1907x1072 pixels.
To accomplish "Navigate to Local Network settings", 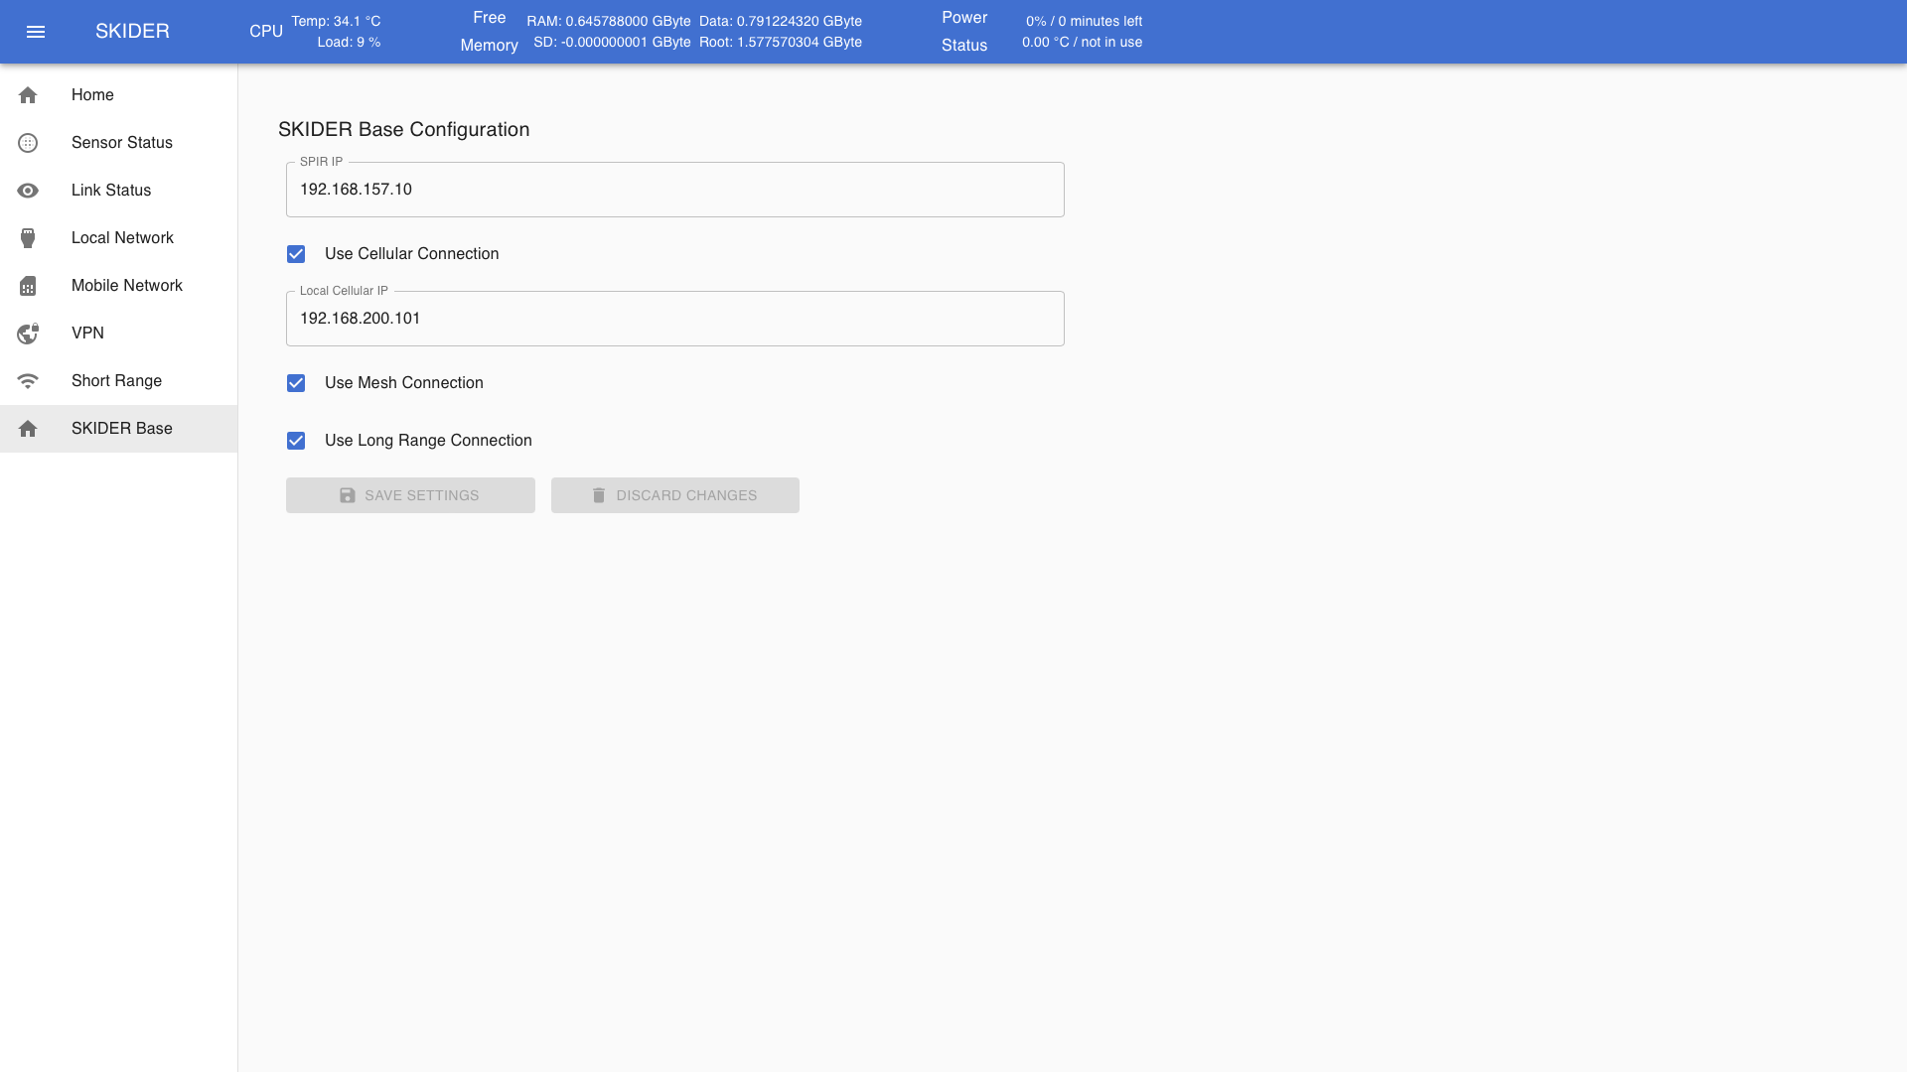I will [x=119, y=238].
